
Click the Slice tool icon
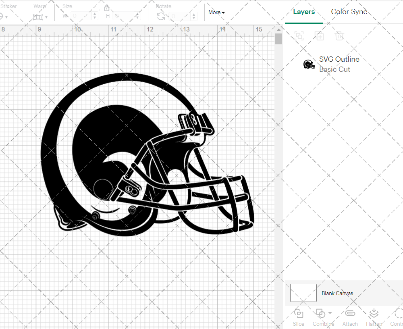[x=299, y=314]
